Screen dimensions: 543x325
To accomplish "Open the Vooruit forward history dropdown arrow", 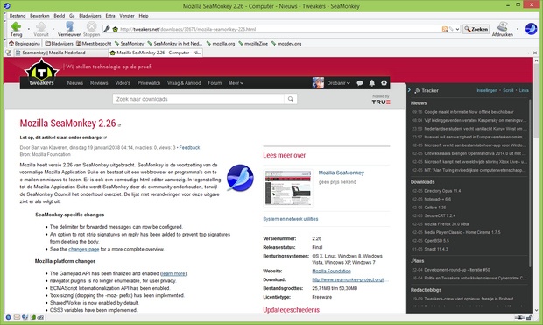I will tap(53, 29).
